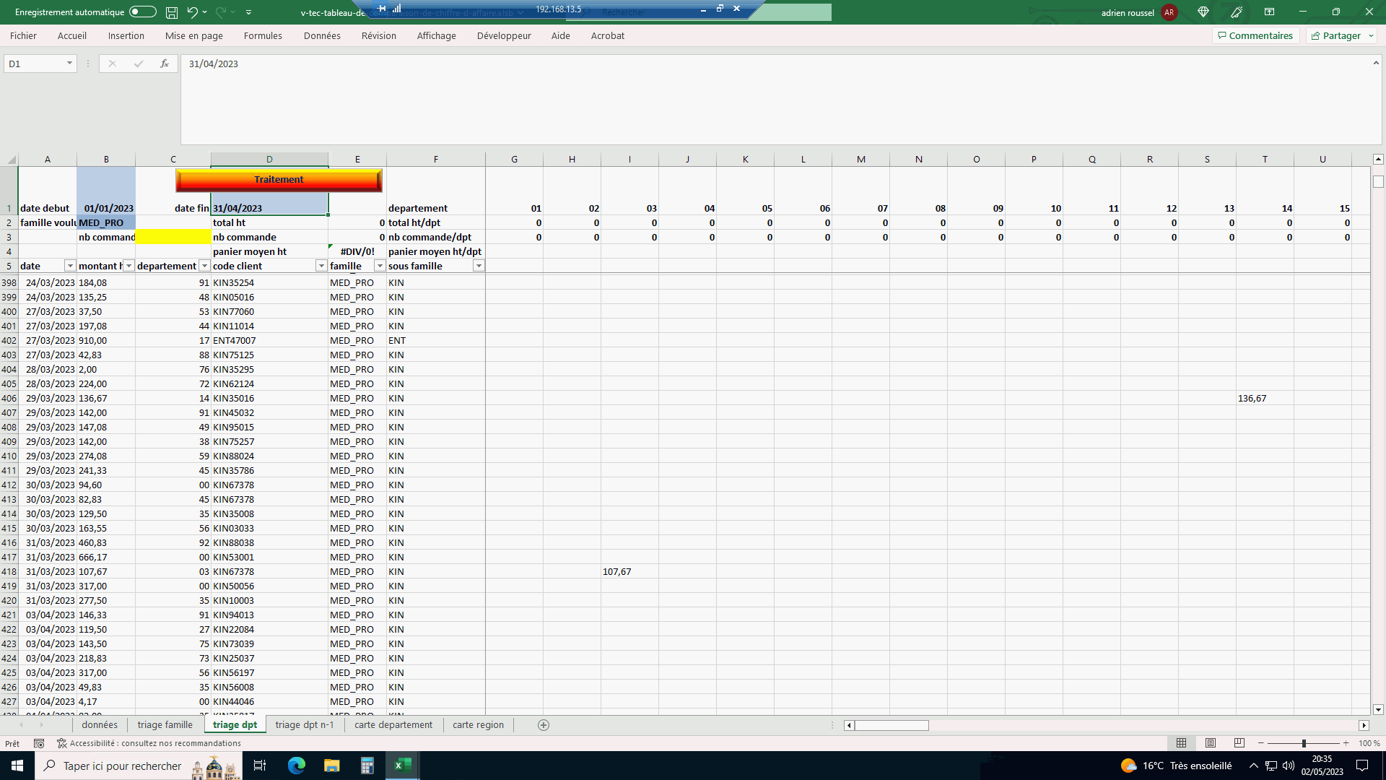
Task: Click the Undo arrow icon
Action: (192, 12)
